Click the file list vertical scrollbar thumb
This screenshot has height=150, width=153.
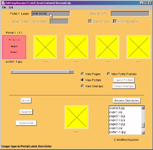[143, 125]
